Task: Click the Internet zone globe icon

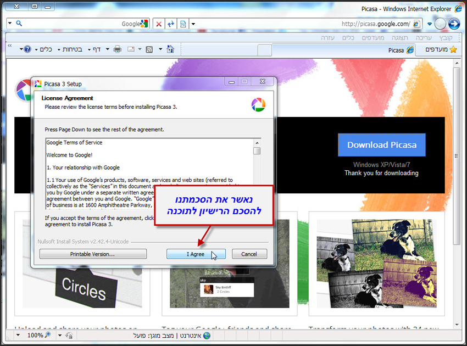Action: pyautogui.click(x=207, y=336)
